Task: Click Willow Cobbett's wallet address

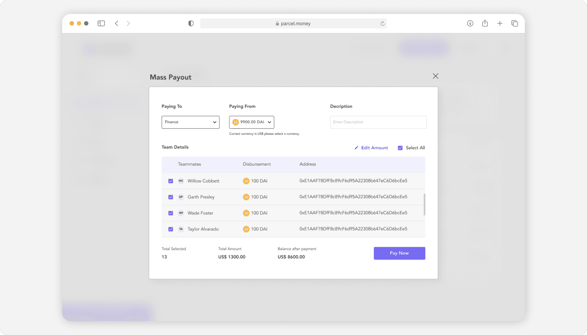Action: [353, 181]
